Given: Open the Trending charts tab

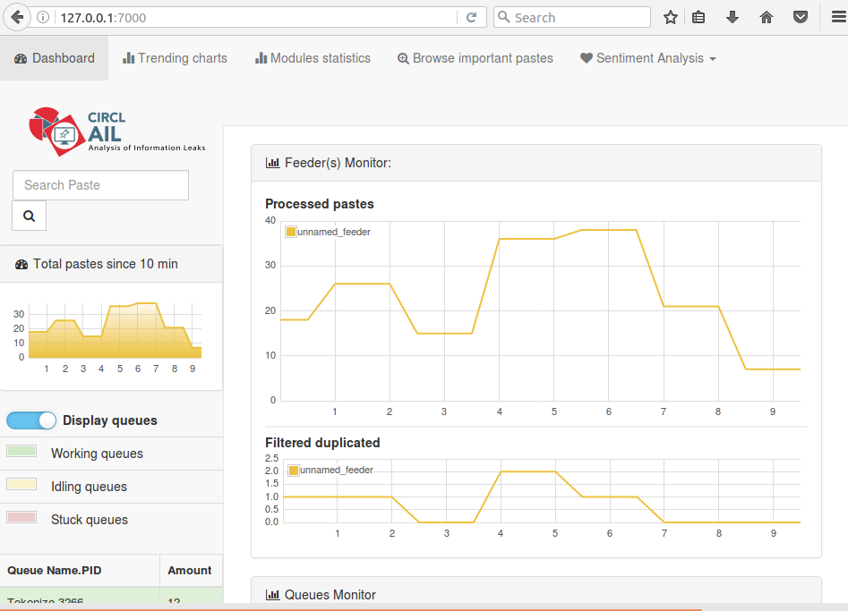Looking at the screenshot, I should [x=176, y=58].
